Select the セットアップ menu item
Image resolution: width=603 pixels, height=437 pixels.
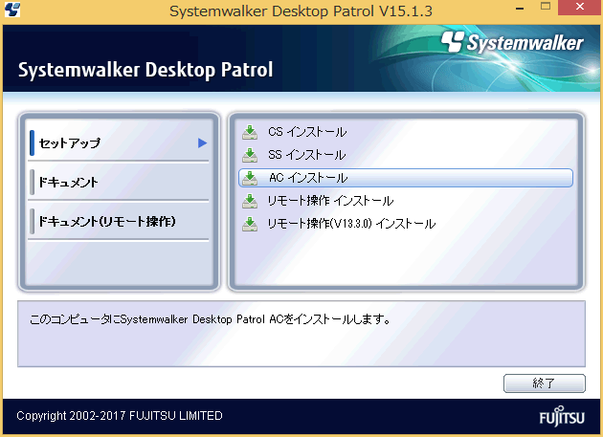point(70,143)
